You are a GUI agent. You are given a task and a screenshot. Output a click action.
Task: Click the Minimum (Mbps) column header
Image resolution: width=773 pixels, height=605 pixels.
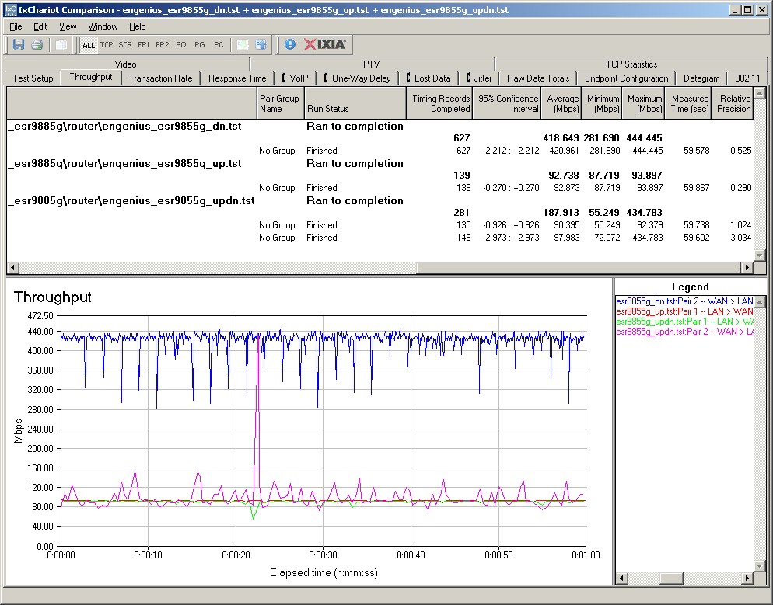(x=602, y=103)
